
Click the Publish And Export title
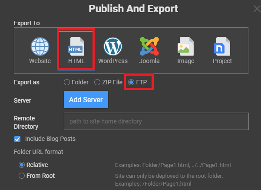(133, 9)
